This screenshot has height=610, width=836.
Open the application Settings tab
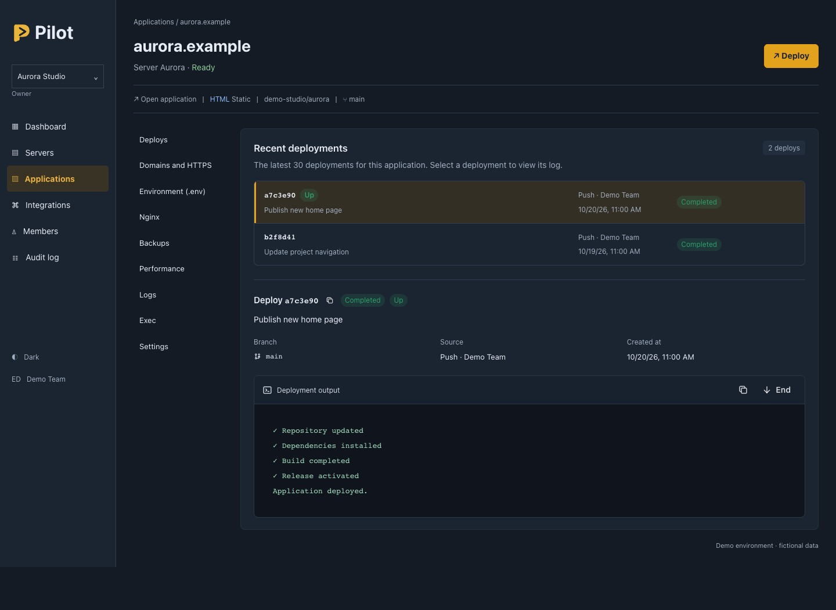point(154,347)
